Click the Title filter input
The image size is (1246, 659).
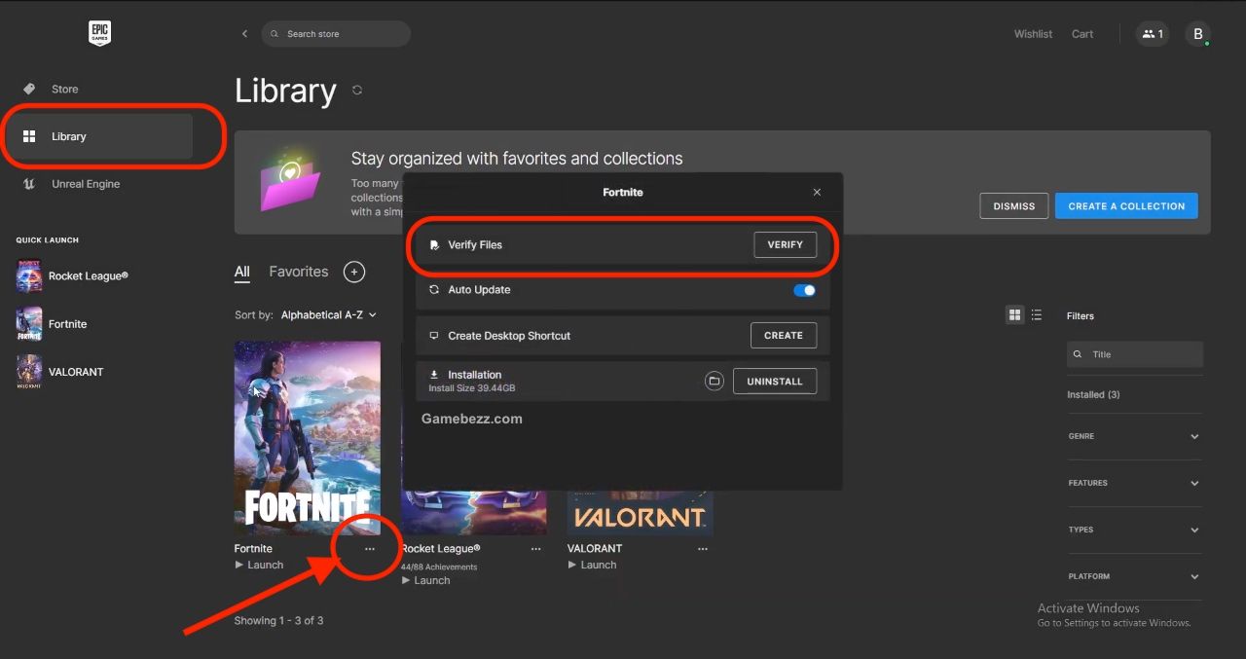[1135, 354]
